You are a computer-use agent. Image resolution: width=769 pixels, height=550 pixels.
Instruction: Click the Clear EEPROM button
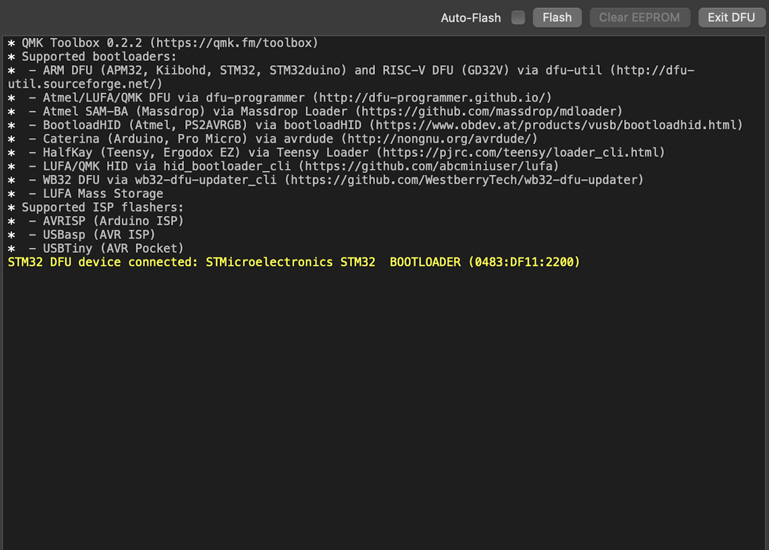point(639,18)
